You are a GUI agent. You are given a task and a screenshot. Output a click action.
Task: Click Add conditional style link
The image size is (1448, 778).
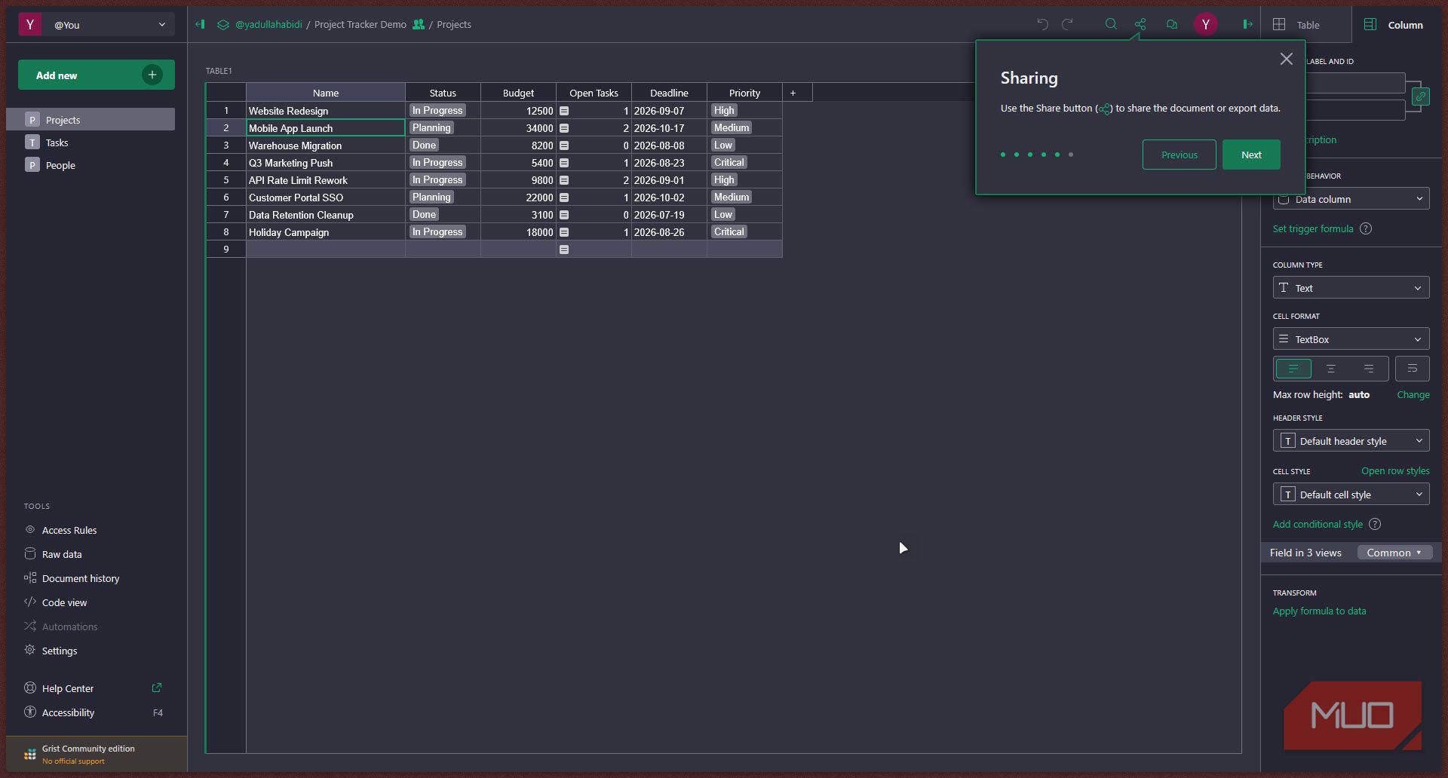click(x=1318, y=524)
